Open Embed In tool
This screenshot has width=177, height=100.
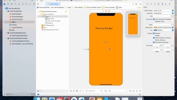coord(140,91)
